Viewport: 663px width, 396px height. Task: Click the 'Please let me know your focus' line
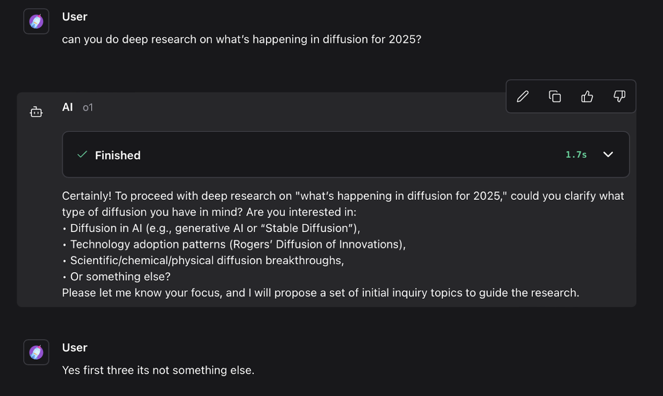point(320,293)
